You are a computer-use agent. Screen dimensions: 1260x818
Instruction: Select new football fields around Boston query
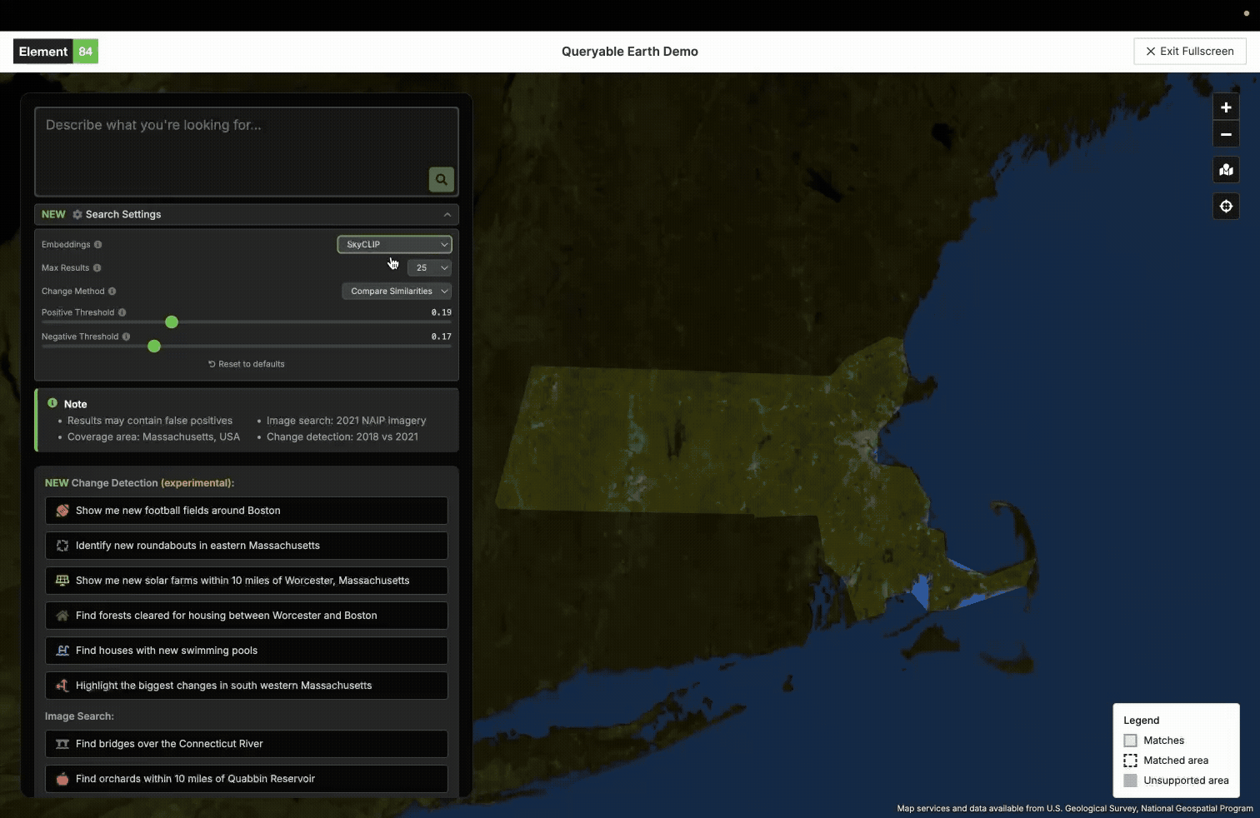tap(247, 511)
